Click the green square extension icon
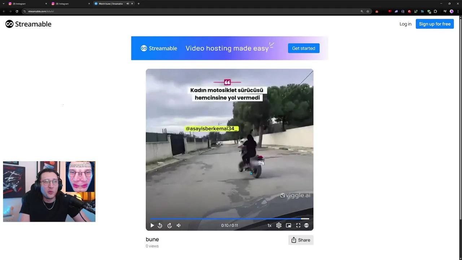 (416, 11)
